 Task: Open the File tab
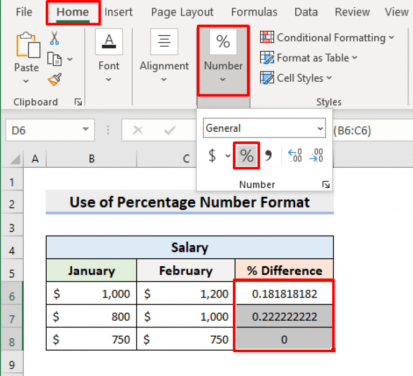[24, 12]
